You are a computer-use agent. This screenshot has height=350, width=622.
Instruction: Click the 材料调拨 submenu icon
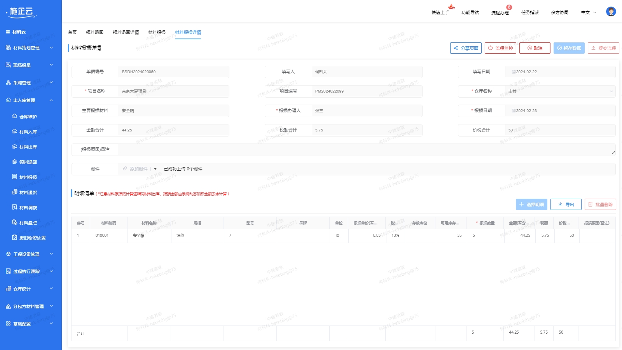coord(14,207)
